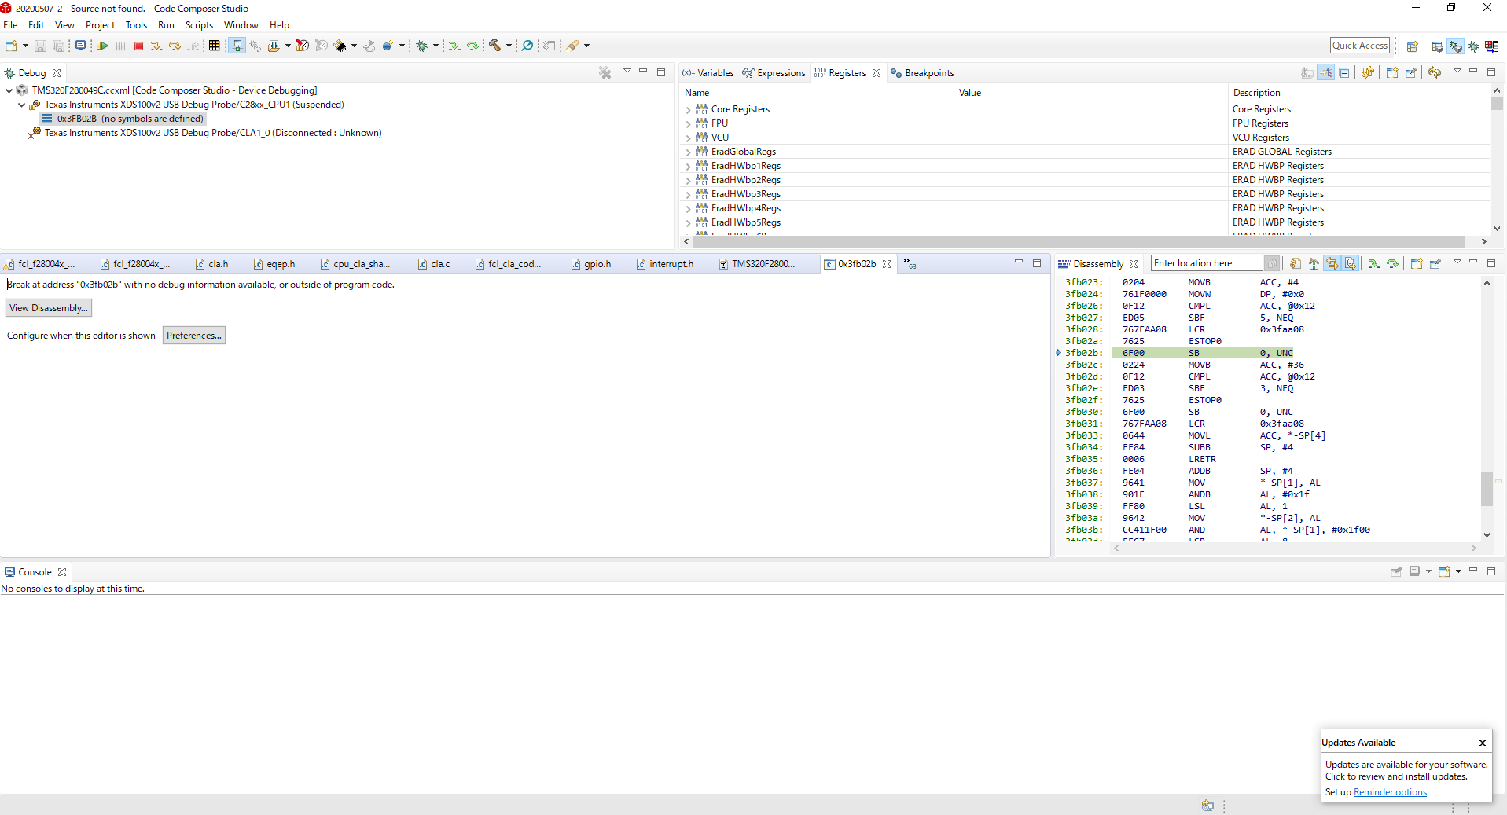This screenshot has width=1507, height=815.
Task: Close the 0x3fb02b editor tab
Action: point(887,264)
